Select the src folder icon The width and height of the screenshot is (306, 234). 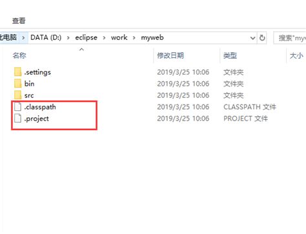tap(18, 95)
